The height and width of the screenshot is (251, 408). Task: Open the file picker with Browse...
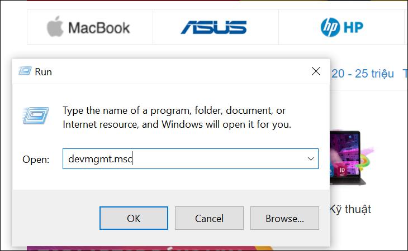coord(284,218)
